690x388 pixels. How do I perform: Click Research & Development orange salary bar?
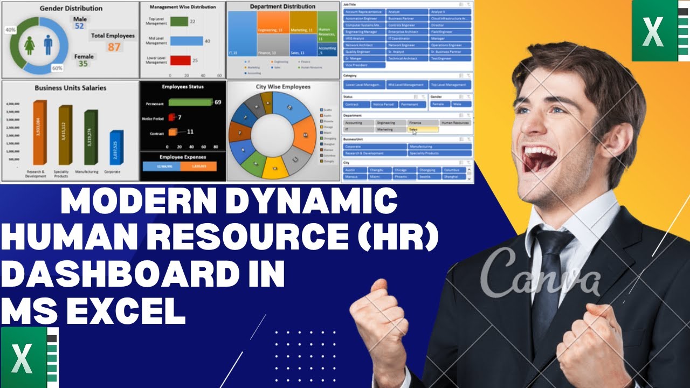(x=40, y=133)
